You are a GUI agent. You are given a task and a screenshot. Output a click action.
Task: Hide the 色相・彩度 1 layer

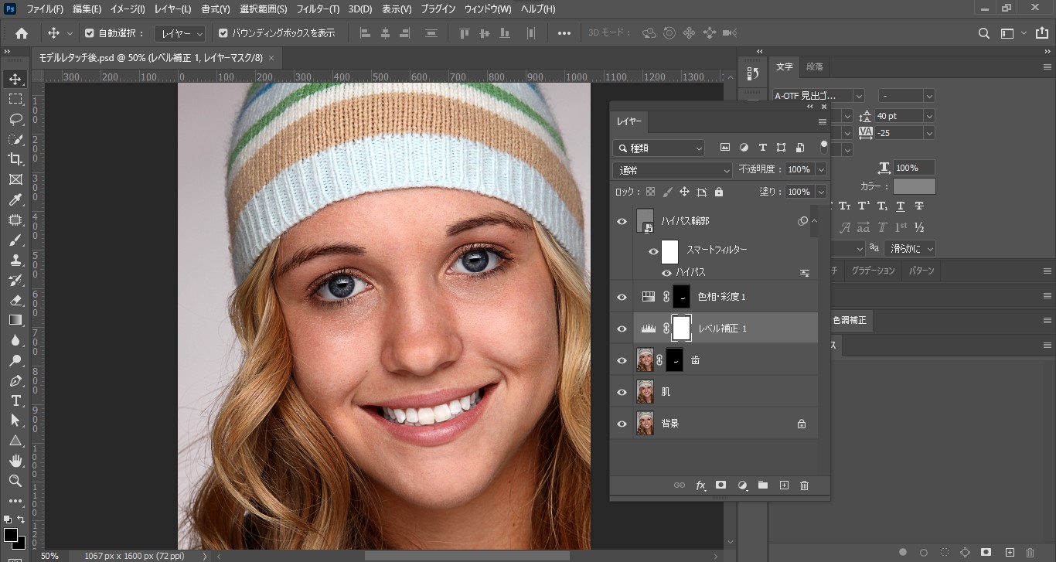[622, 297]
